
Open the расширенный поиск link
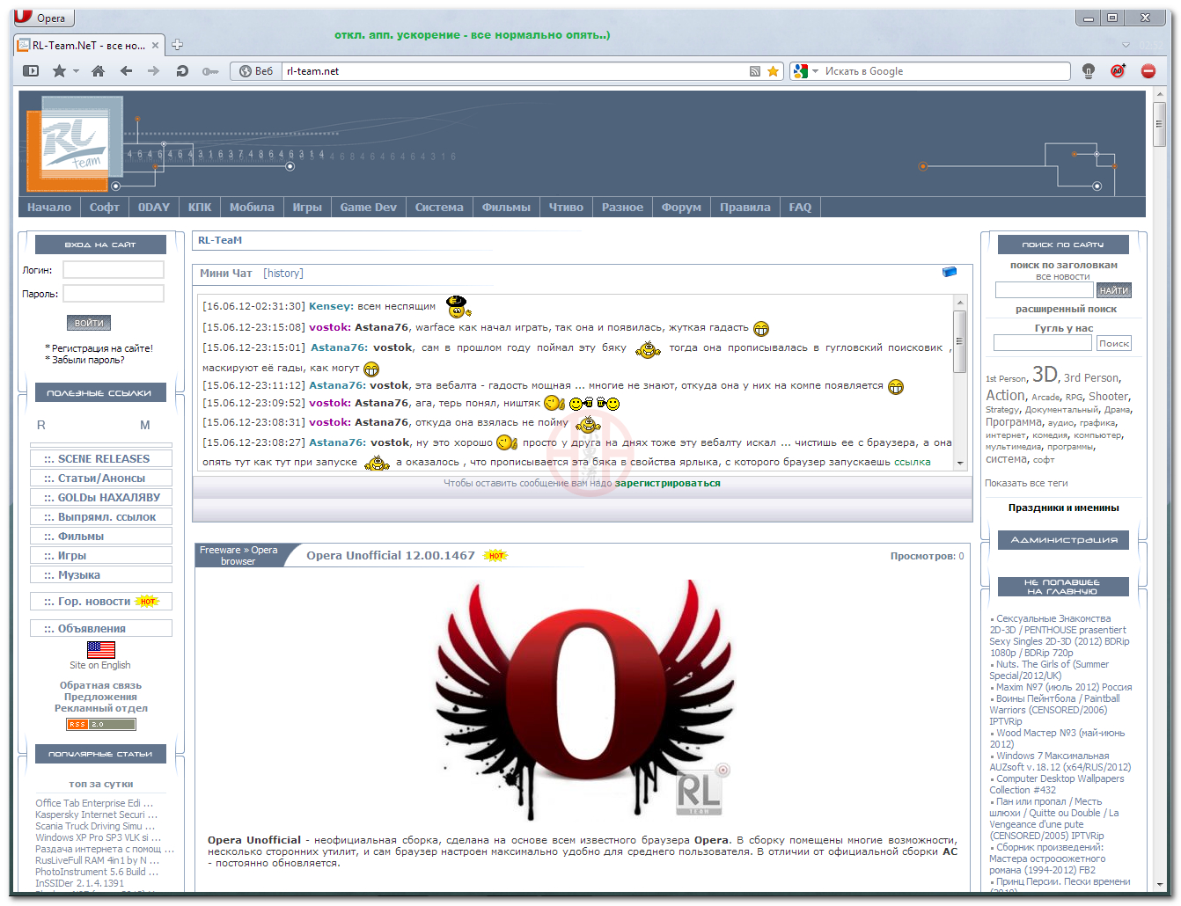[x=1066, y=309]
